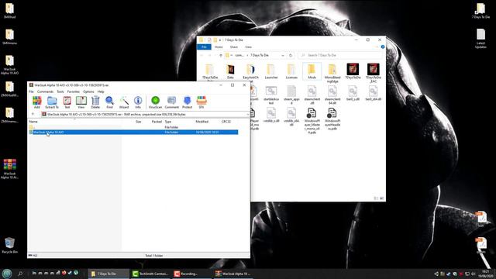Screen dimensions: 496x279
Task: Click the taskbar search magnifier
Action: point(20,274)
